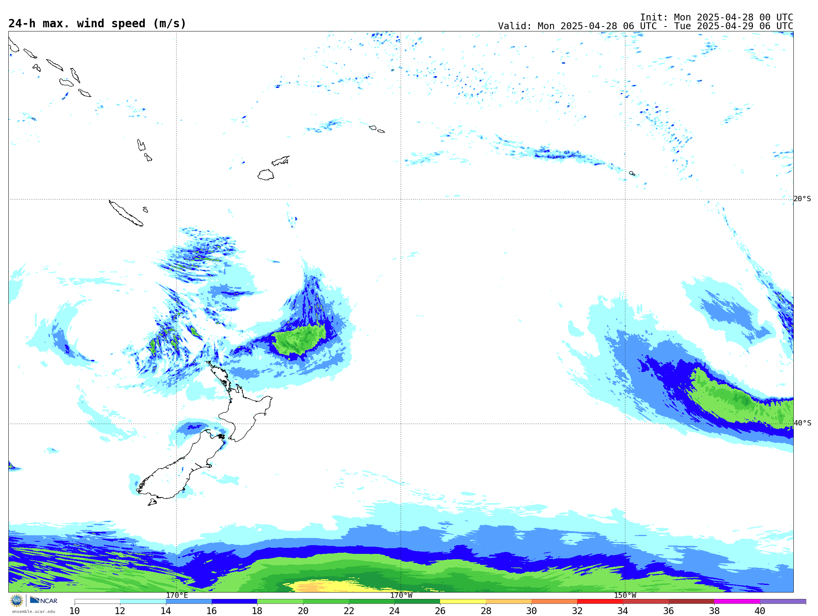Select the pale cyan 12–14 colorbar swatch
The image size is (818, 616).
(143, 602)
